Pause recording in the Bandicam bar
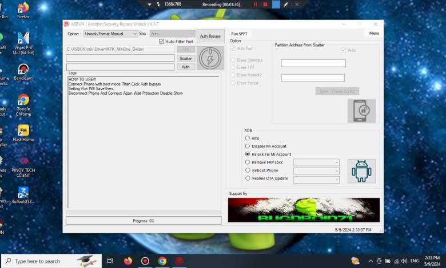The width and height of the screenshot is (446, 268). (255, 5)
